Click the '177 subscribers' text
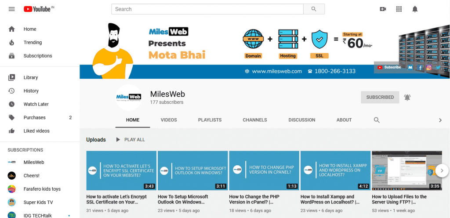This screenshot has width=450, height=218. 167,102
